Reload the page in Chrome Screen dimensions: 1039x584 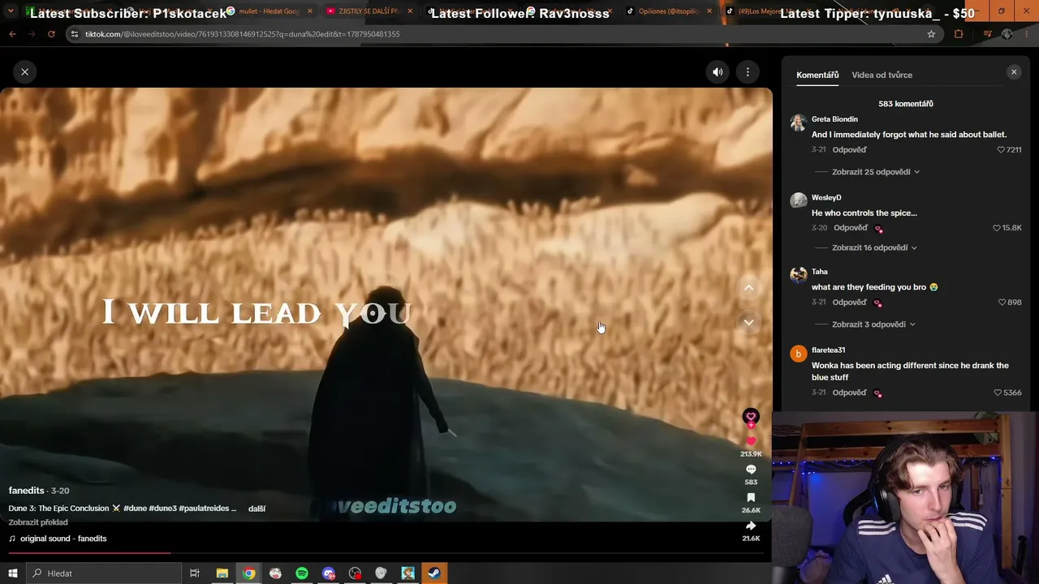click(x=51, y=34)
